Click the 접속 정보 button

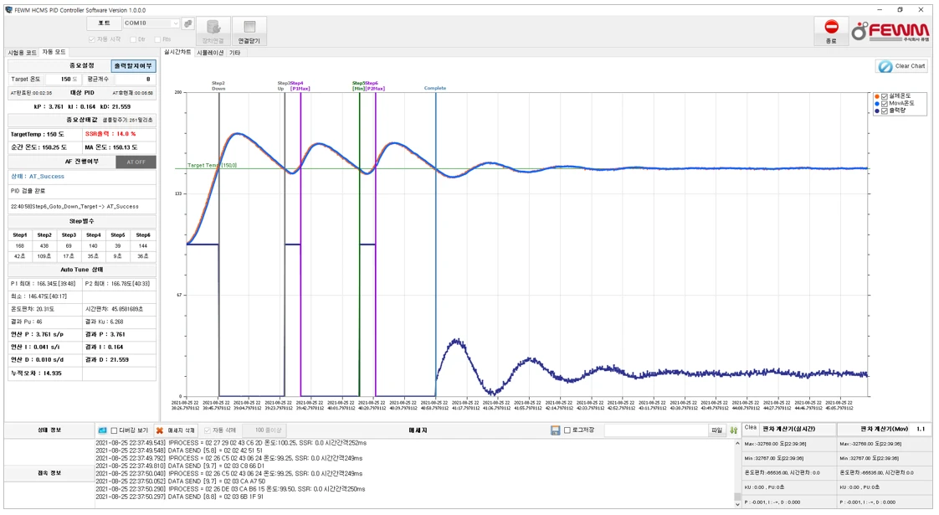point(49,473)
